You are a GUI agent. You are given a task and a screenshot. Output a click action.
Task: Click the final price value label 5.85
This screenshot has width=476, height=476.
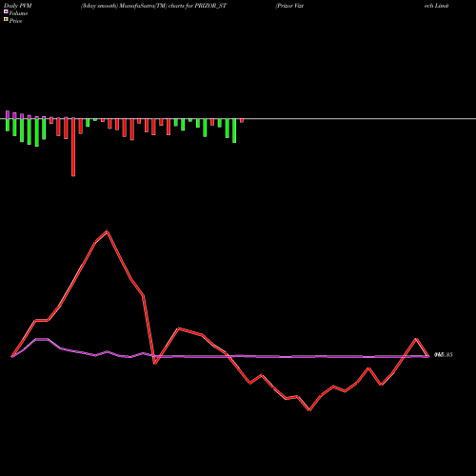tap(444, 355)
